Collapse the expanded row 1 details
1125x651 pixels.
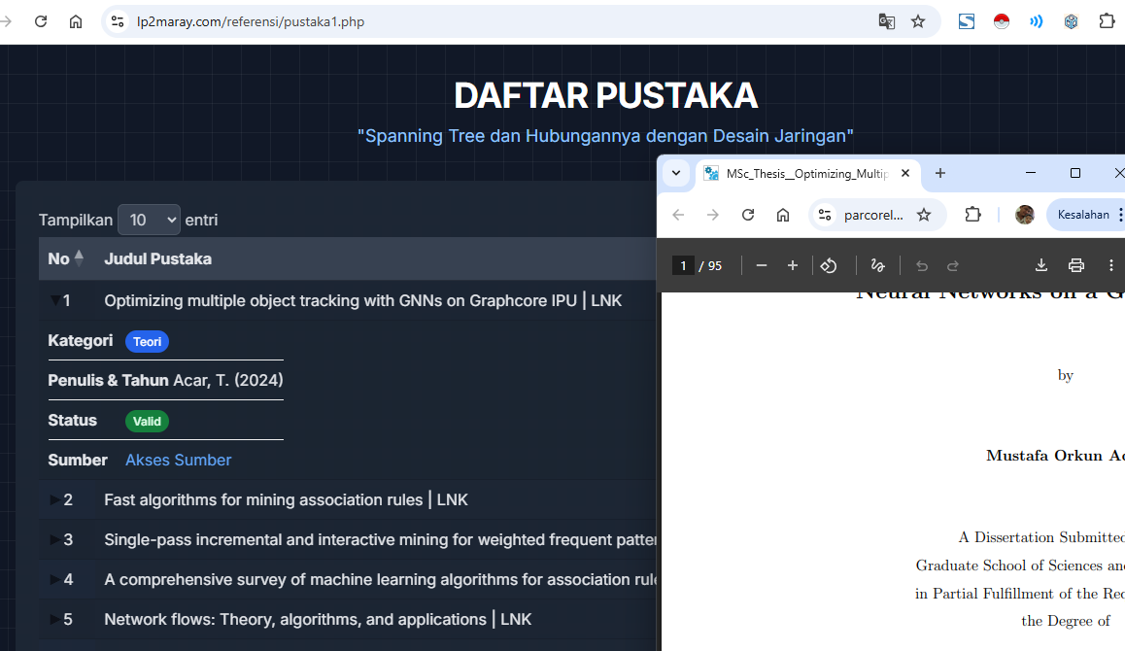[x=55, y=301]
